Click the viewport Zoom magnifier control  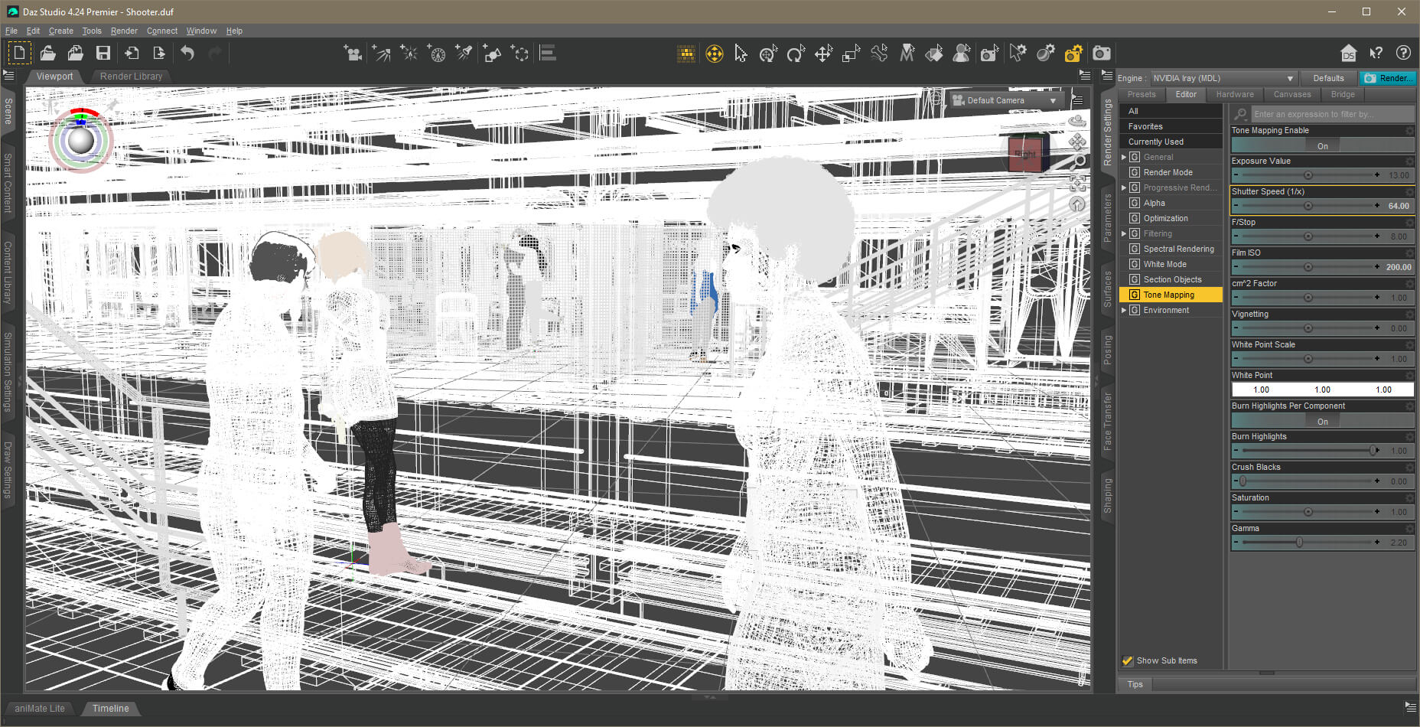click(x=1078, y=161)
